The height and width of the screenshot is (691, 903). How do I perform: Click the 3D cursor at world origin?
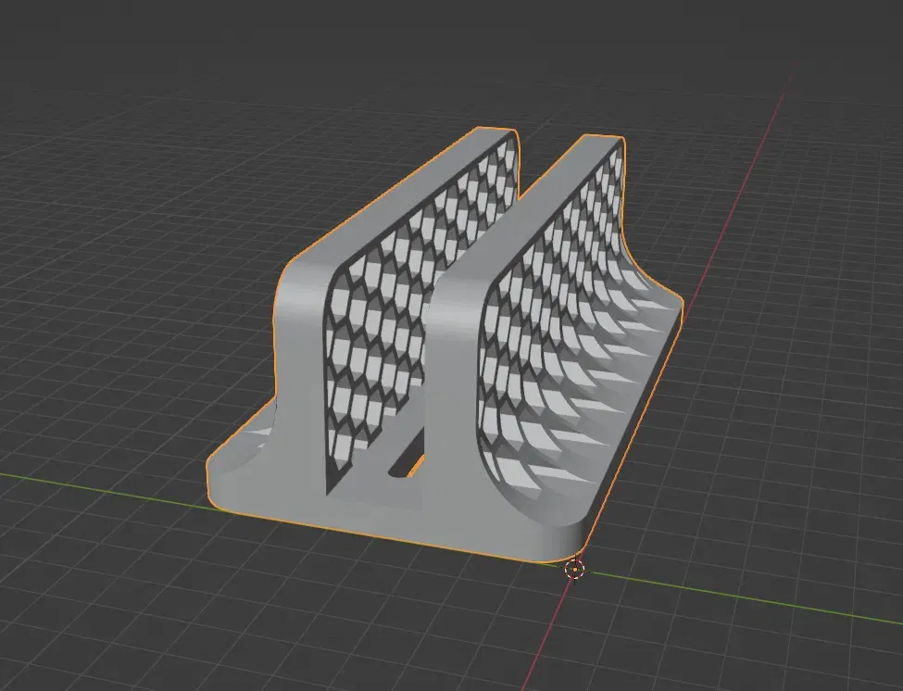tap(575, 570)
